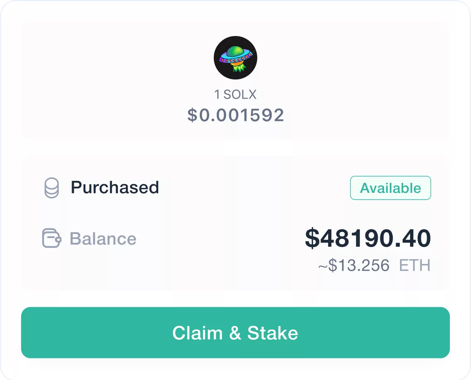Toggle the Available status badge
Viewport: 471px width, 380px height.
click(390, 188)
